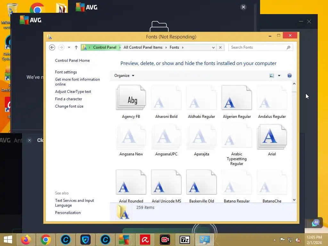Screen dimensions: 328x246
Task: Close the lower AVG AntiVirus popup
Action: click(x=29, y=140)
